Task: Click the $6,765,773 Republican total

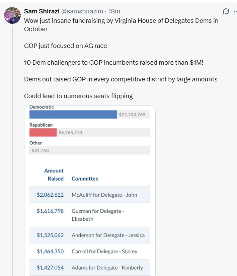Action: pyautogui.click(x=70, y=132)
